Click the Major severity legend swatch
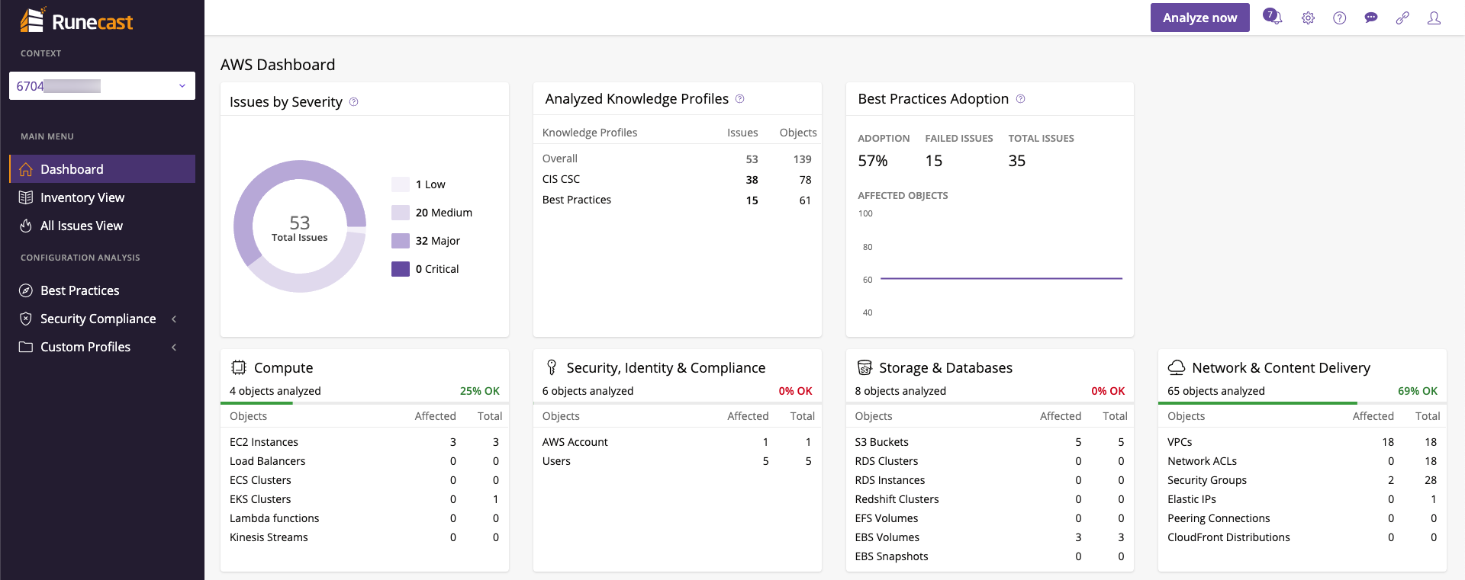The height and width of the screenshot is (580, 1465). (x=401, y=241)
